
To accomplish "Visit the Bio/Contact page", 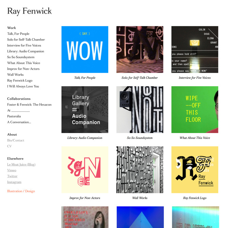I will [x=16, y=140].
